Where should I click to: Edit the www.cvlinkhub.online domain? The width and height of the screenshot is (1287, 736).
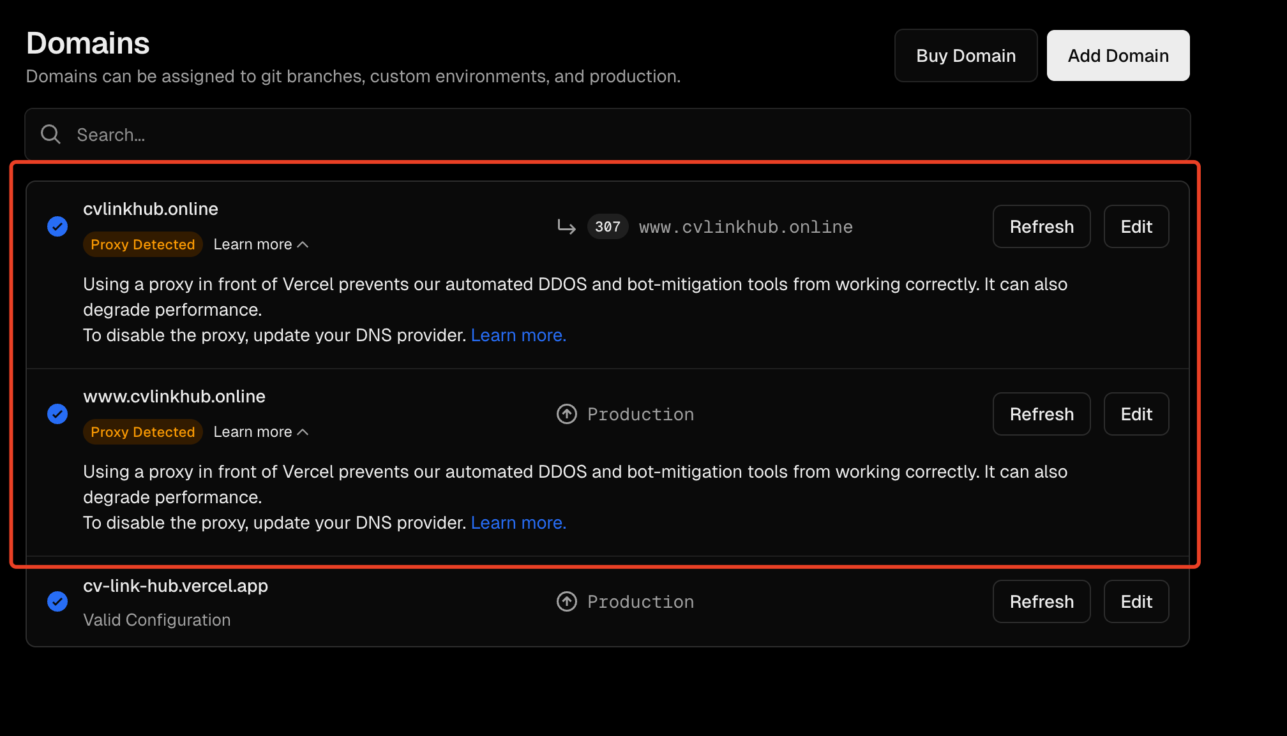(1136, 414)
